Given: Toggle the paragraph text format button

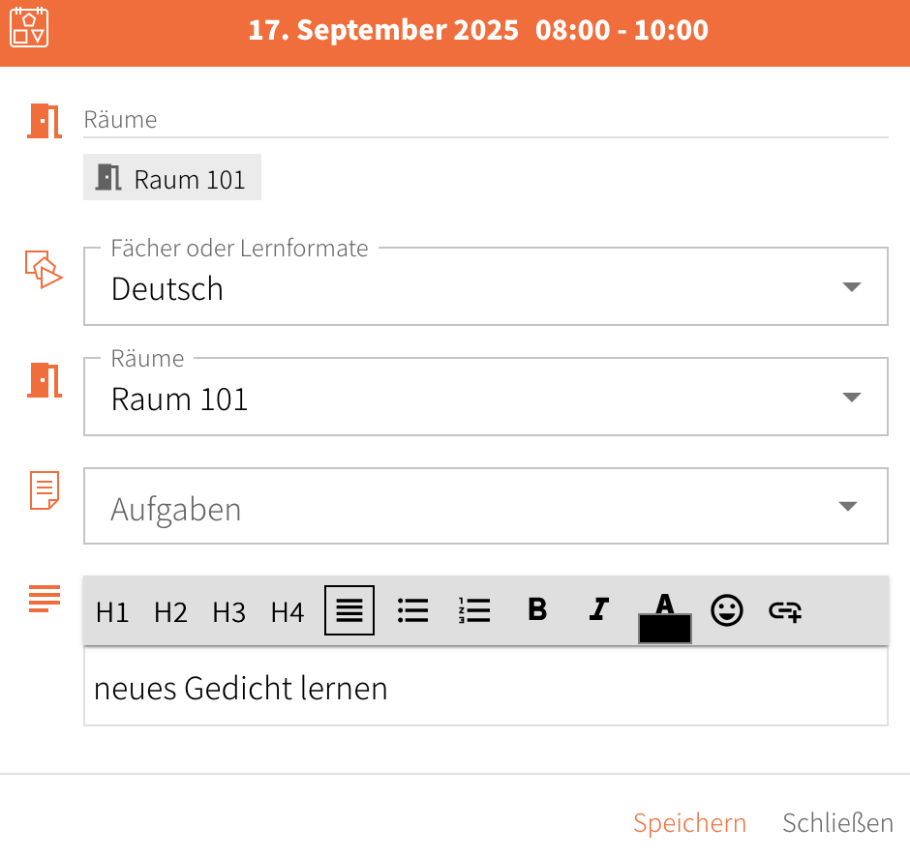Looking at the screenshot, I should click(x=349, y=610).
